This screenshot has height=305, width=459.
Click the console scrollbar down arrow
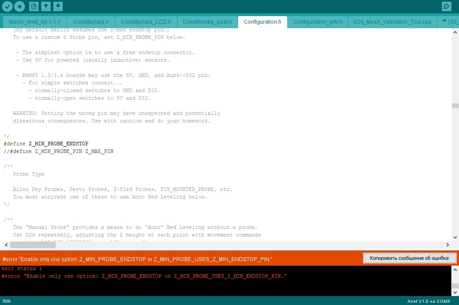455,292
